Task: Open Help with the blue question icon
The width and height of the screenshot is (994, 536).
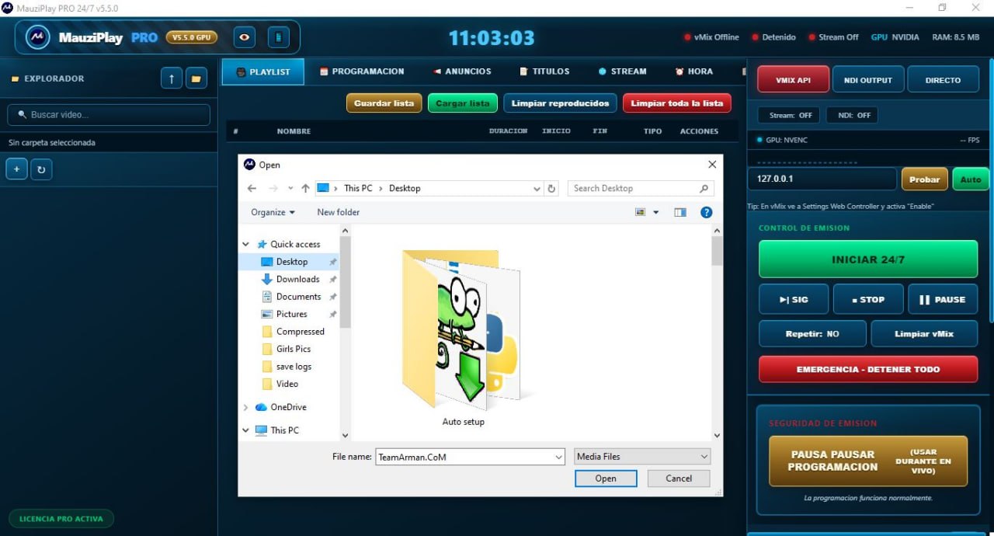Action: point(707,212)
